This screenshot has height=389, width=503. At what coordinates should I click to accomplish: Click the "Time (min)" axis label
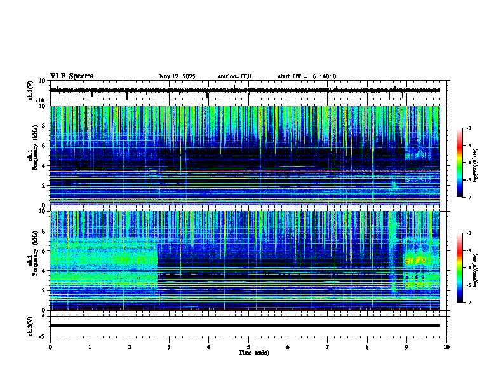[x=254, y=353]
